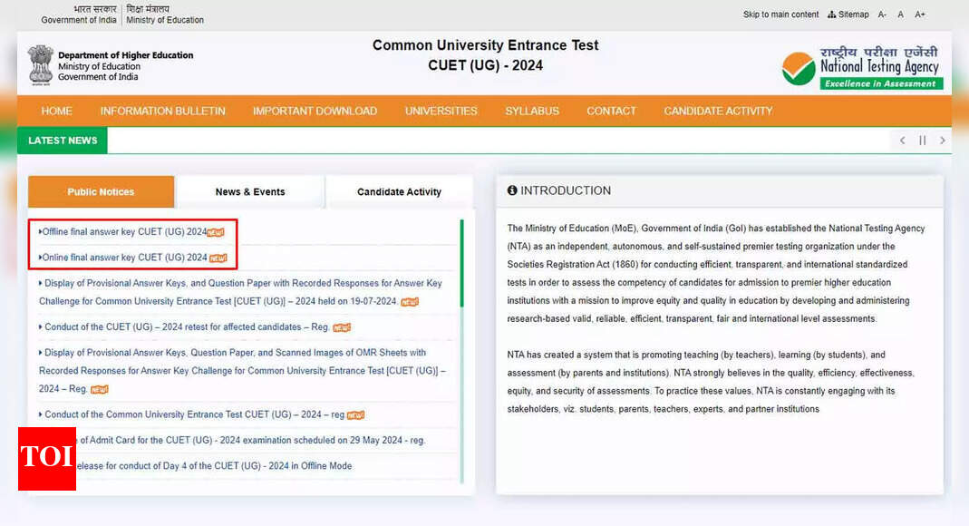
Task: Decrease font size with A- button
Action: [882, 15]
